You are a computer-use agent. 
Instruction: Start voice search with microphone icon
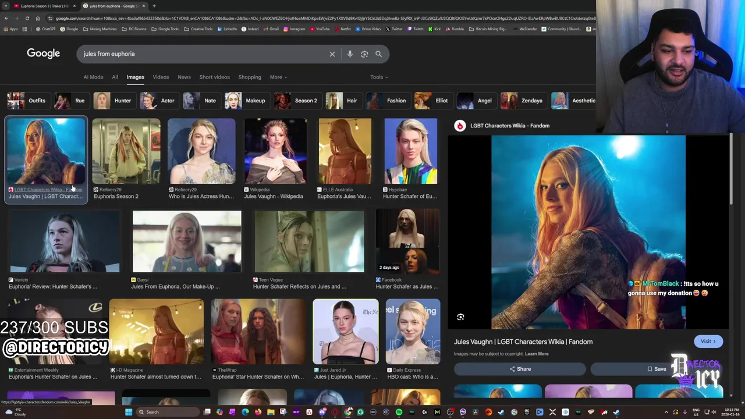(x=350, y=54)
